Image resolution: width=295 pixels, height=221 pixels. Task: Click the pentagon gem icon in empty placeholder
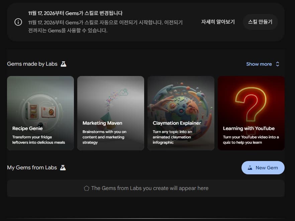[87, 188]
